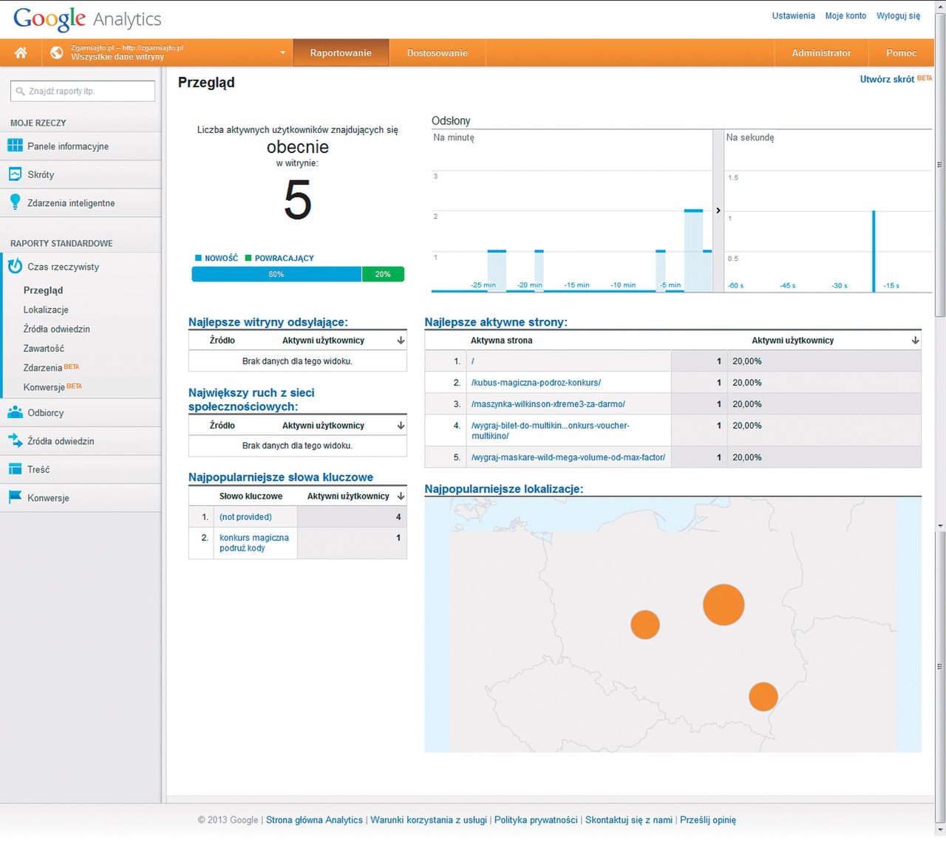Go to the Home icon in orange bar
The image size is (946, 857).
coord(21,52)
